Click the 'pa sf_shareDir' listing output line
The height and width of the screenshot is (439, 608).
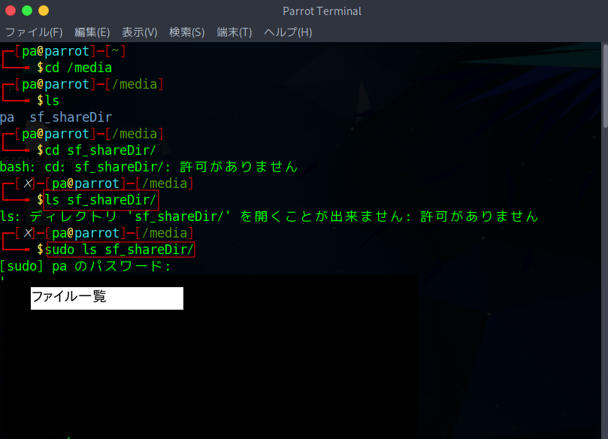[56, 117]
